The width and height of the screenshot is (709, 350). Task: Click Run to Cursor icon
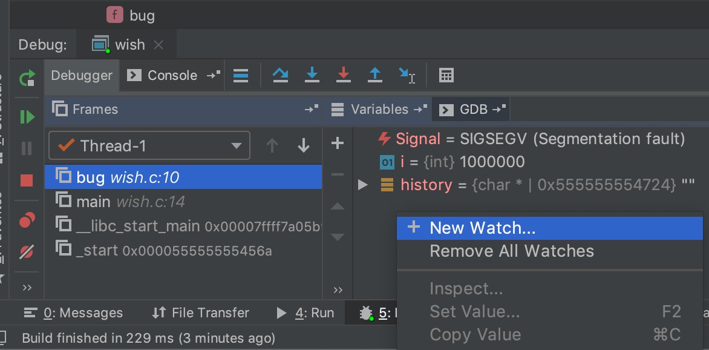[x=407, y=75]
